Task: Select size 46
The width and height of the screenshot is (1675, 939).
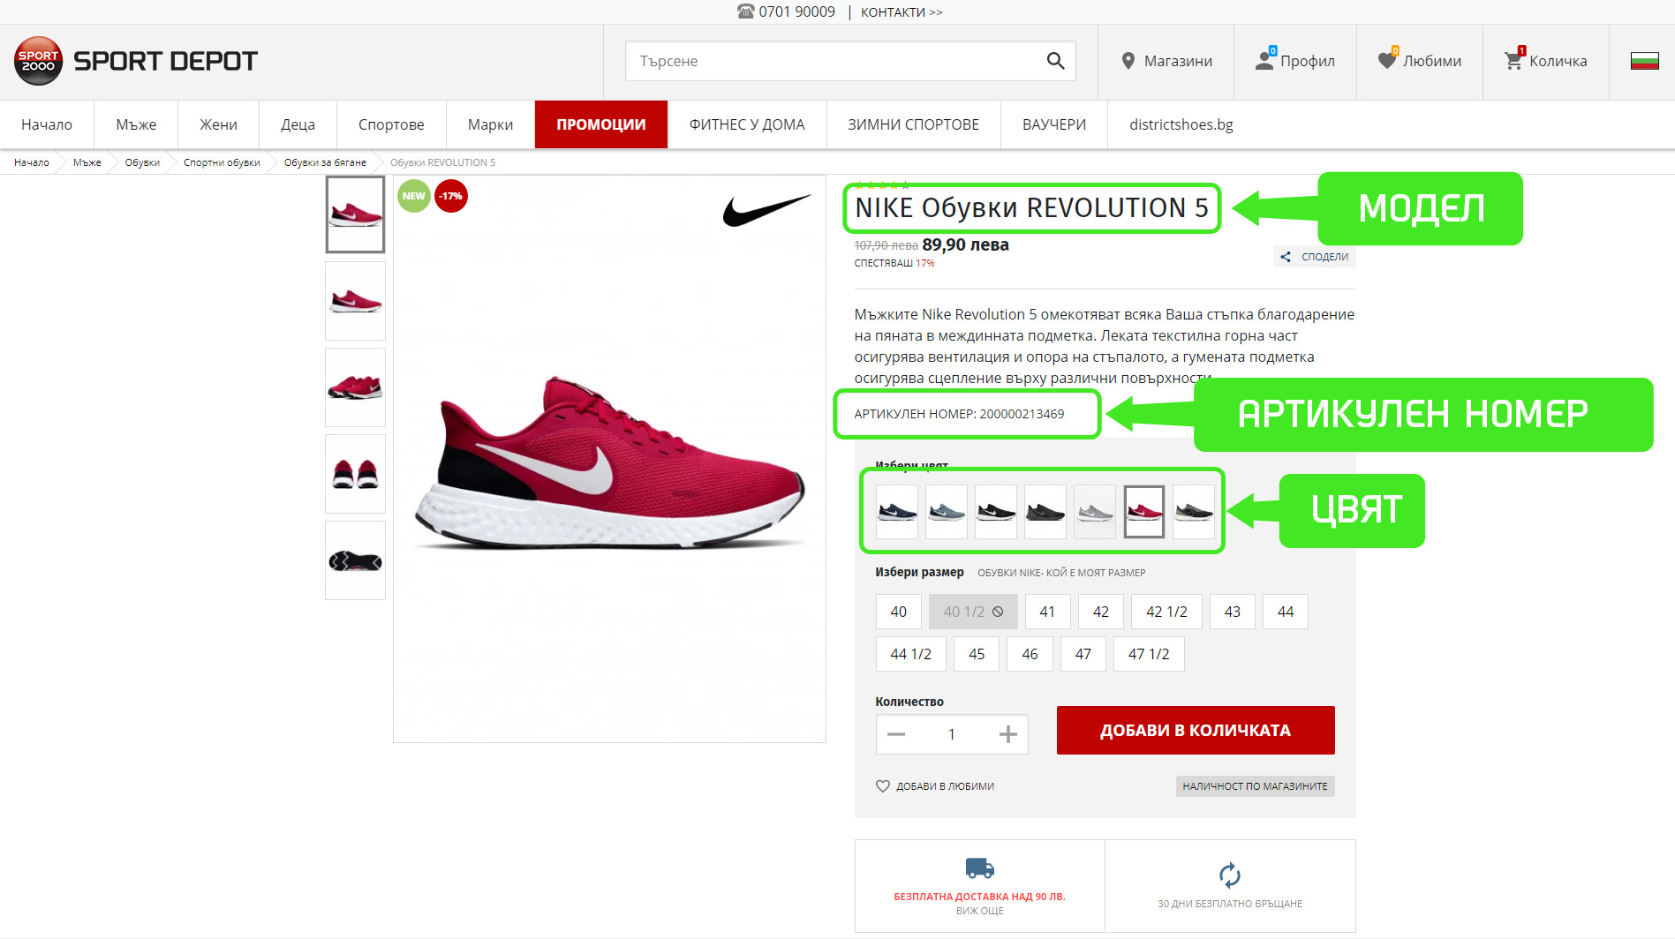Action: pos(1030,654)
